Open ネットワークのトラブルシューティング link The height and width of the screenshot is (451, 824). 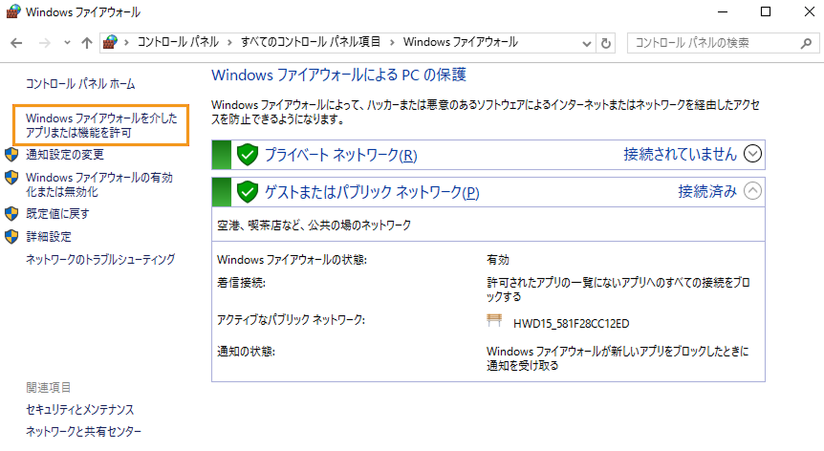pyautogui.click(x=100, y=259)
